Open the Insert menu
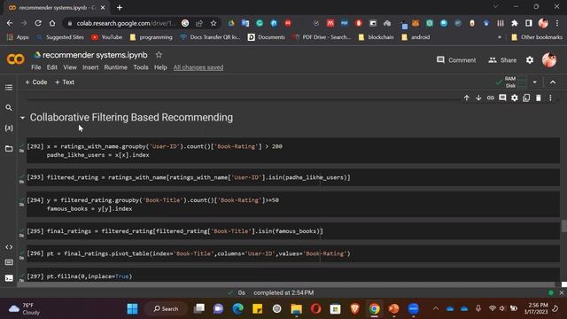The image size is (567, 319). click(x=90, y=67)
